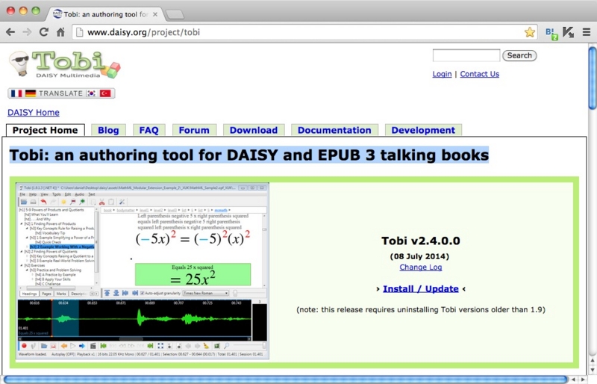597x384 pixels.
Task: Click the TRANSLATE label
Action: point(60,93)
